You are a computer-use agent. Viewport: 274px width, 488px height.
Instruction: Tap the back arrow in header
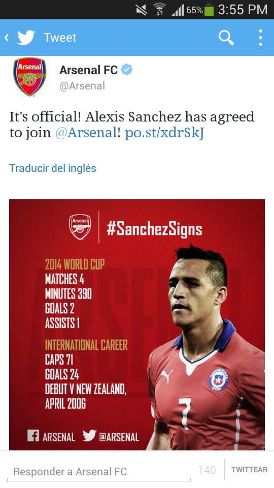7,38
